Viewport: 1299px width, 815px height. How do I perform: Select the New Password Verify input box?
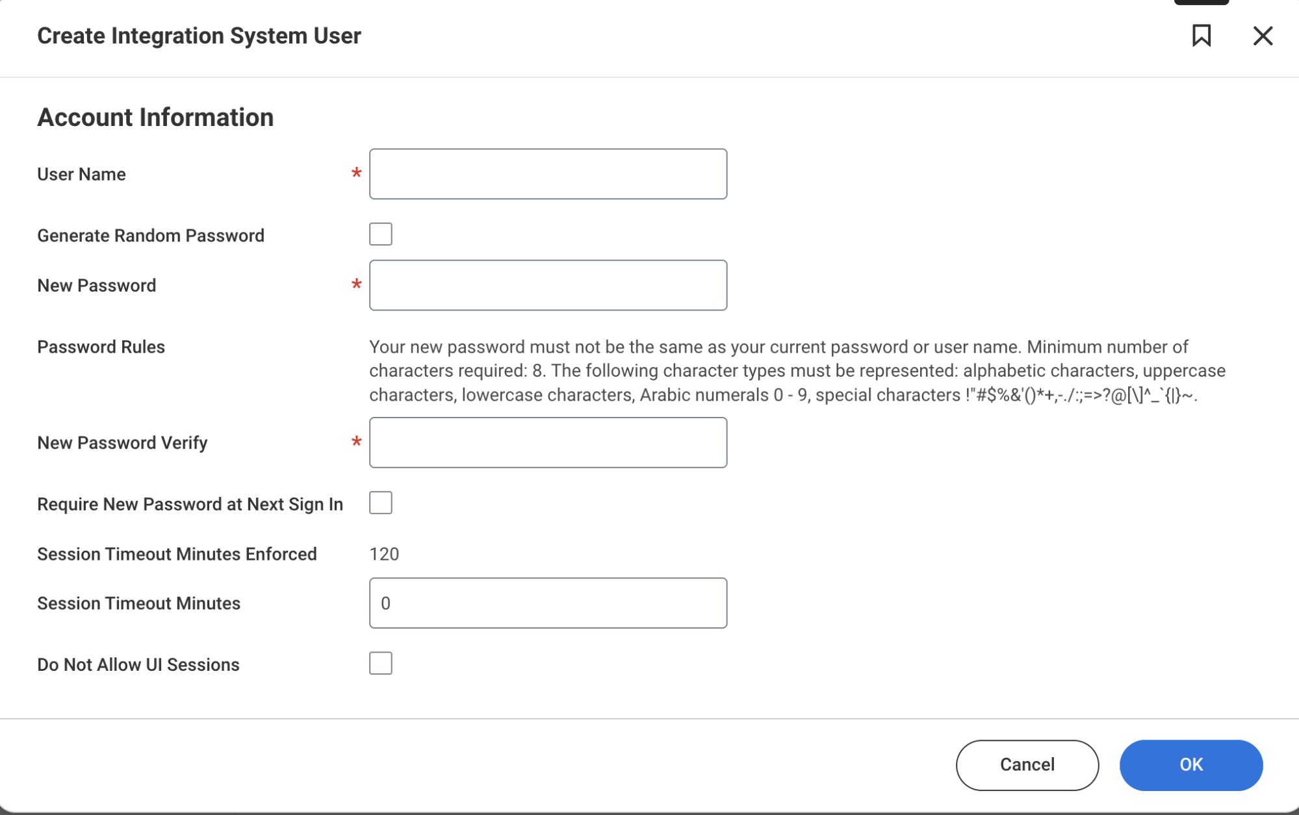pos(547,443)
